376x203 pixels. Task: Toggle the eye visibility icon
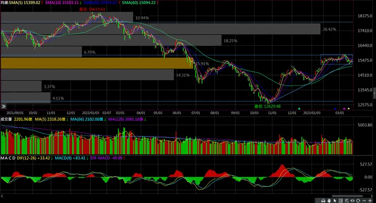(352, 200)
